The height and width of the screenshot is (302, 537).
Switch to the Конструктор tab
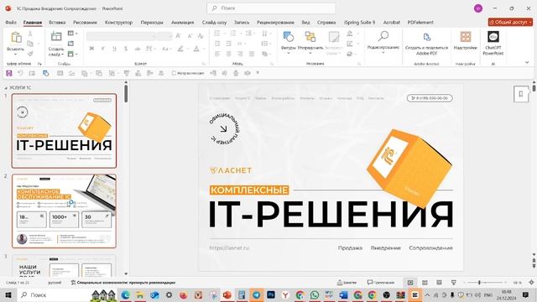click(x=118, y=23)
